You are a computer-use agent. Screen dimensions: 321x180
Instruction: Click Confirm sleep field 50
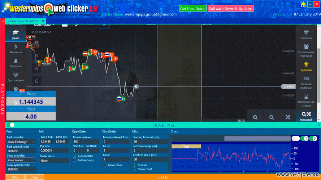pos(150,159)
